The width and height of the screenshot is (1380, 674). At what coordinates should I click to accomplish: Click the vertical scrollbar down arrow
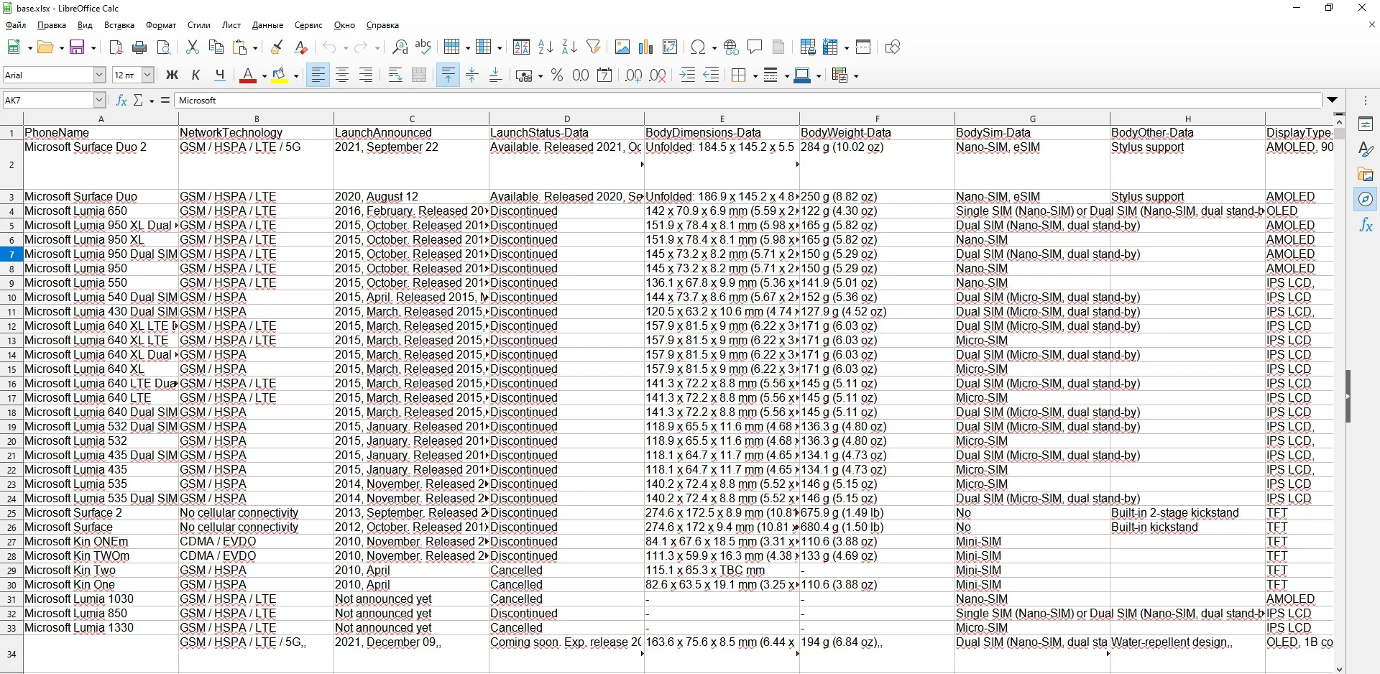(x=1339, y=669)
